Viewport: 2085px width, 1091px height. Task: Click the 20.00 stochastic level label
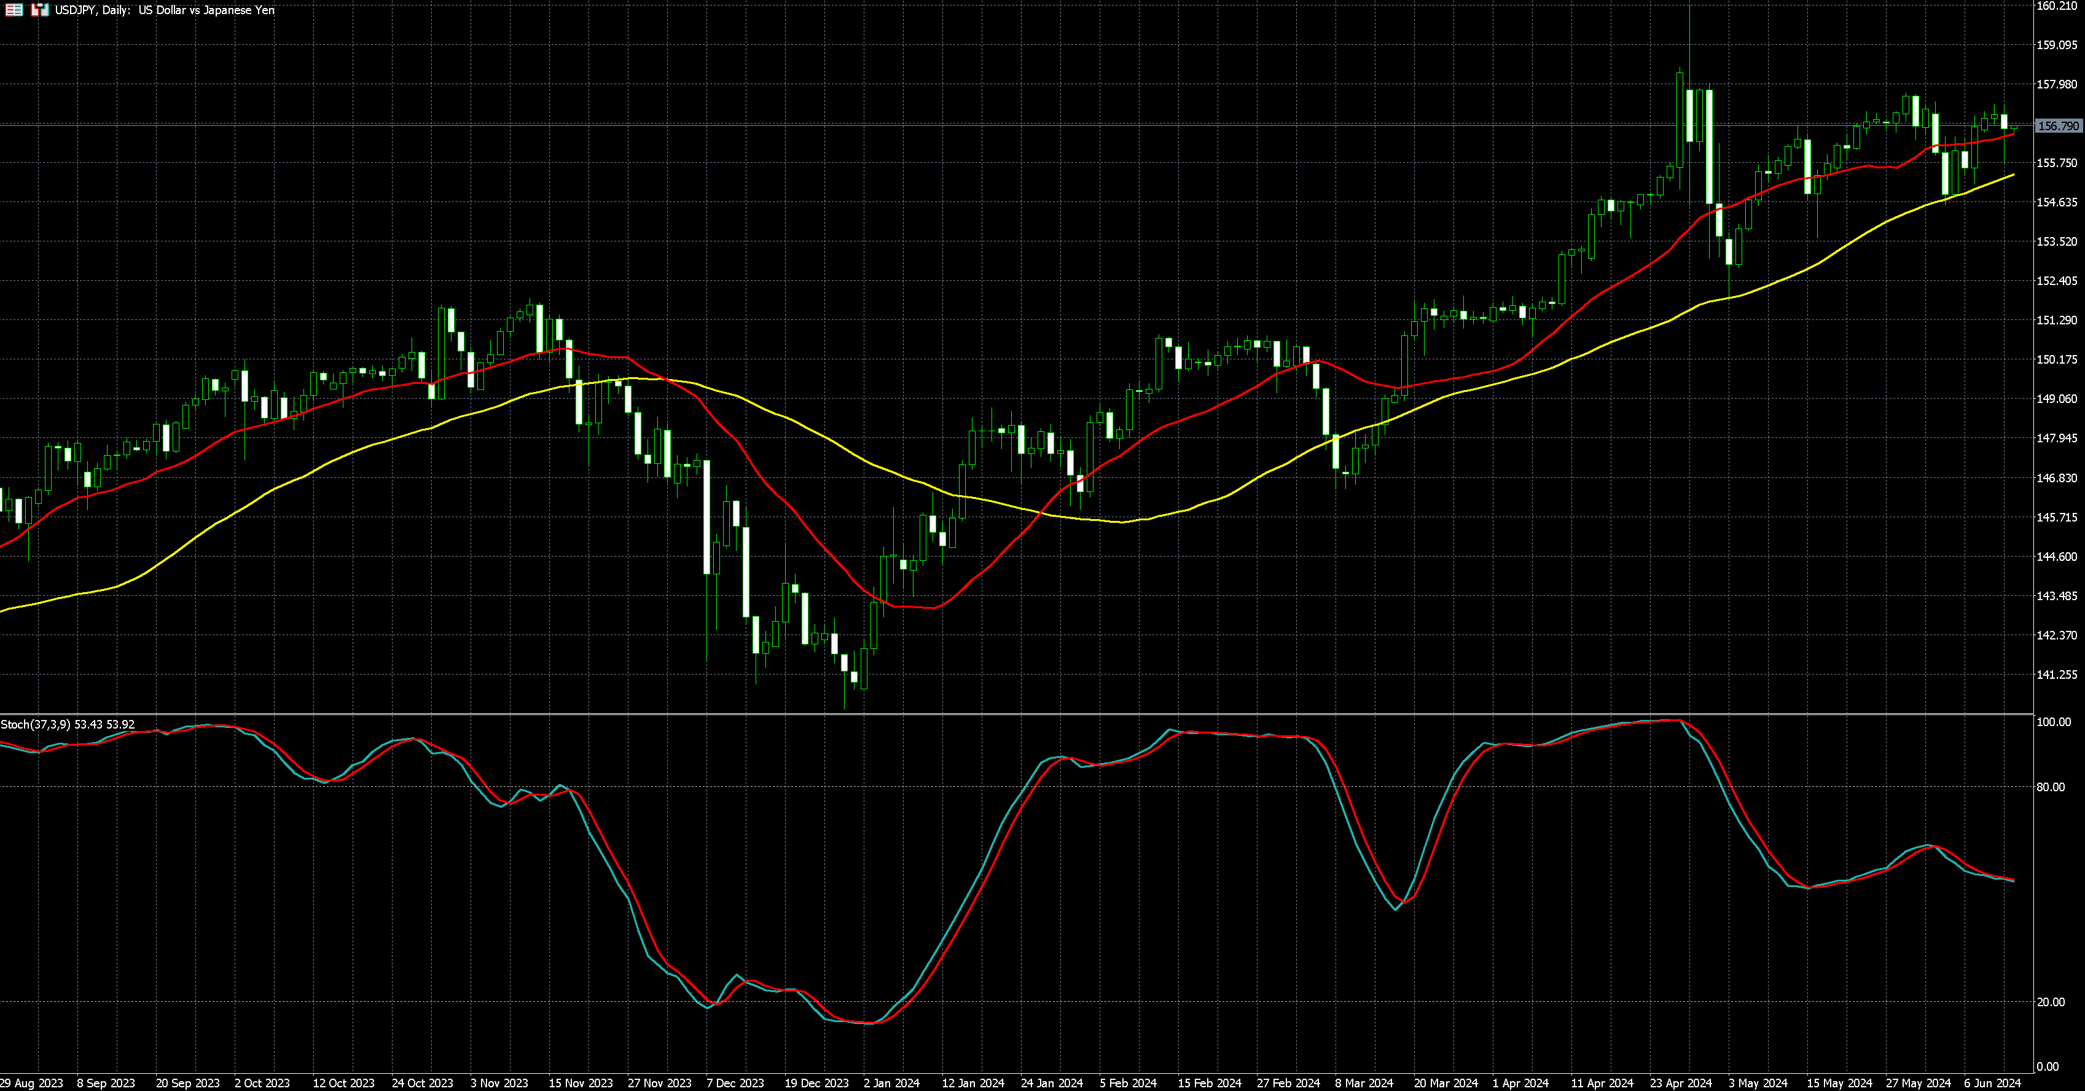click(x=2050, y=1002)
